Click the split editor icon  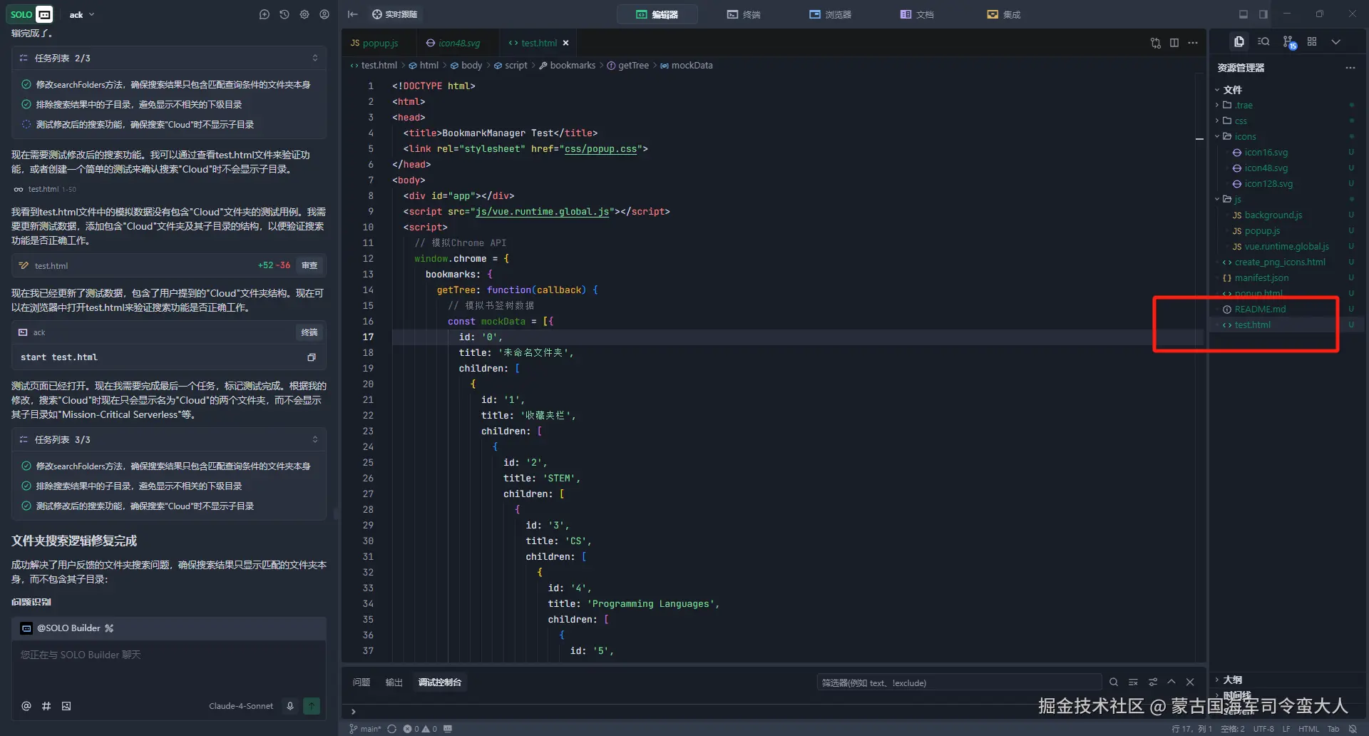click(1174, 43)
